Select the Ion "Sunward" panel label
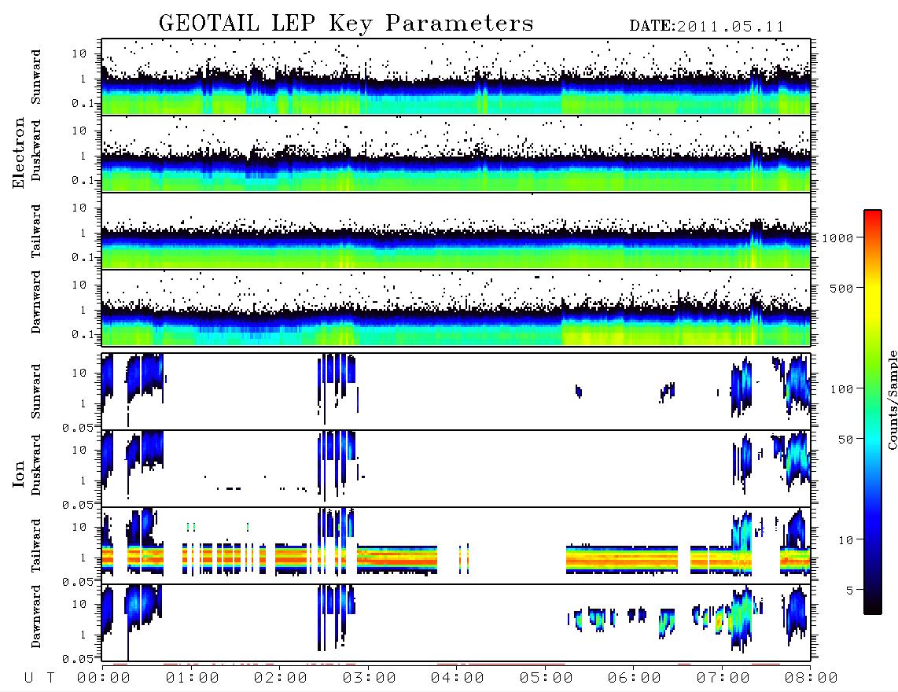Image resolution: width=898 pixels, height=692 pixels. (36, 392)
